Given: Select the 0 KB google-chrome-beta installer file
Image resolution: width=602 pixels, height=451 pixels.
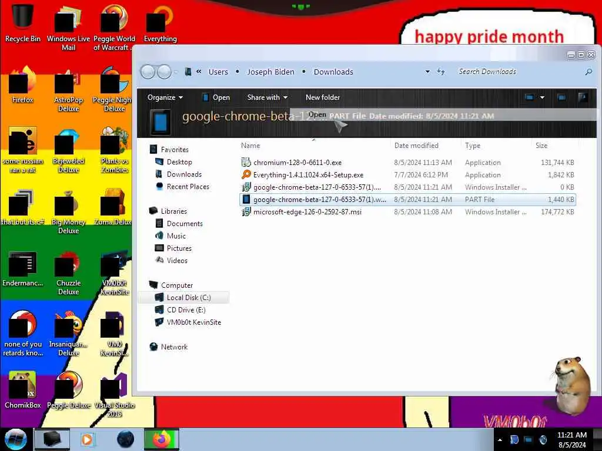Looking at the screenshot, I should [x=407, y=187].
